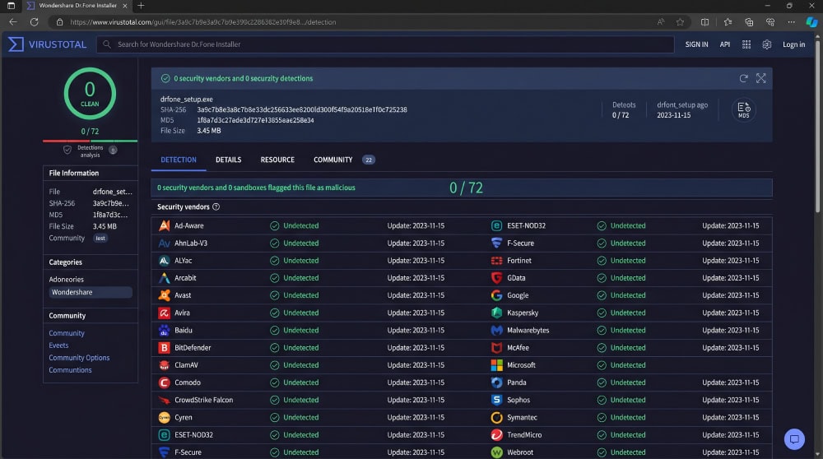Switch to the RESOURCE tab
This screenshot has height=459, width=823.
(277, 160)
